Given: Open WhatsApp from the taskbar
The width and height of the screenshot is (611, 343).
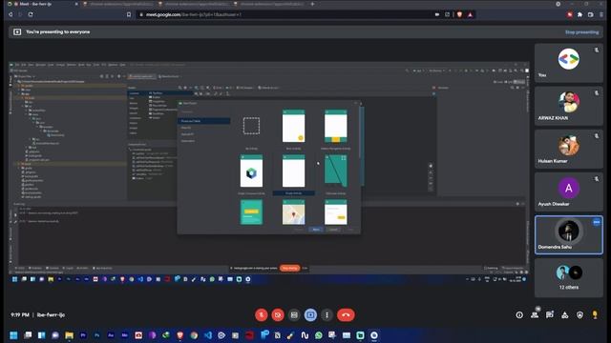Looking at the screenshot, I should [x=318, y=335].
